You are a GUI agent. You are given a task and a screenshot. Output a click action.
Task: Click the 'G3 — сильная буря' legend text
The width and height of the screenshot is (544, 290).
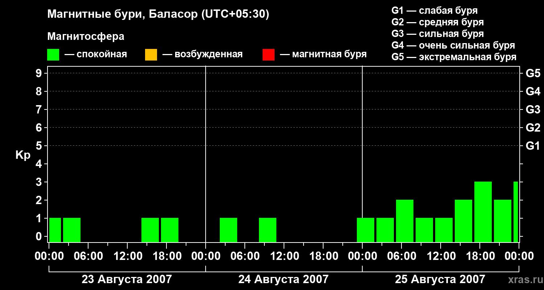pyautogui.click(x=437, y=34)
